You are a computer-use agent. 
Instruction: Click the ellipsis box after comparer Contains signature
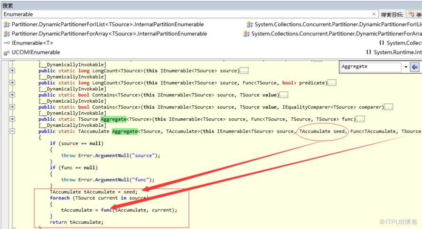(x=388, y=107)
